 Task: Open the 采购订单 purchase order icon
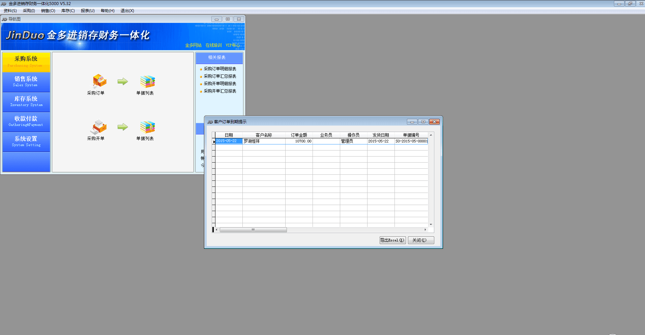(x=99, y=82)
